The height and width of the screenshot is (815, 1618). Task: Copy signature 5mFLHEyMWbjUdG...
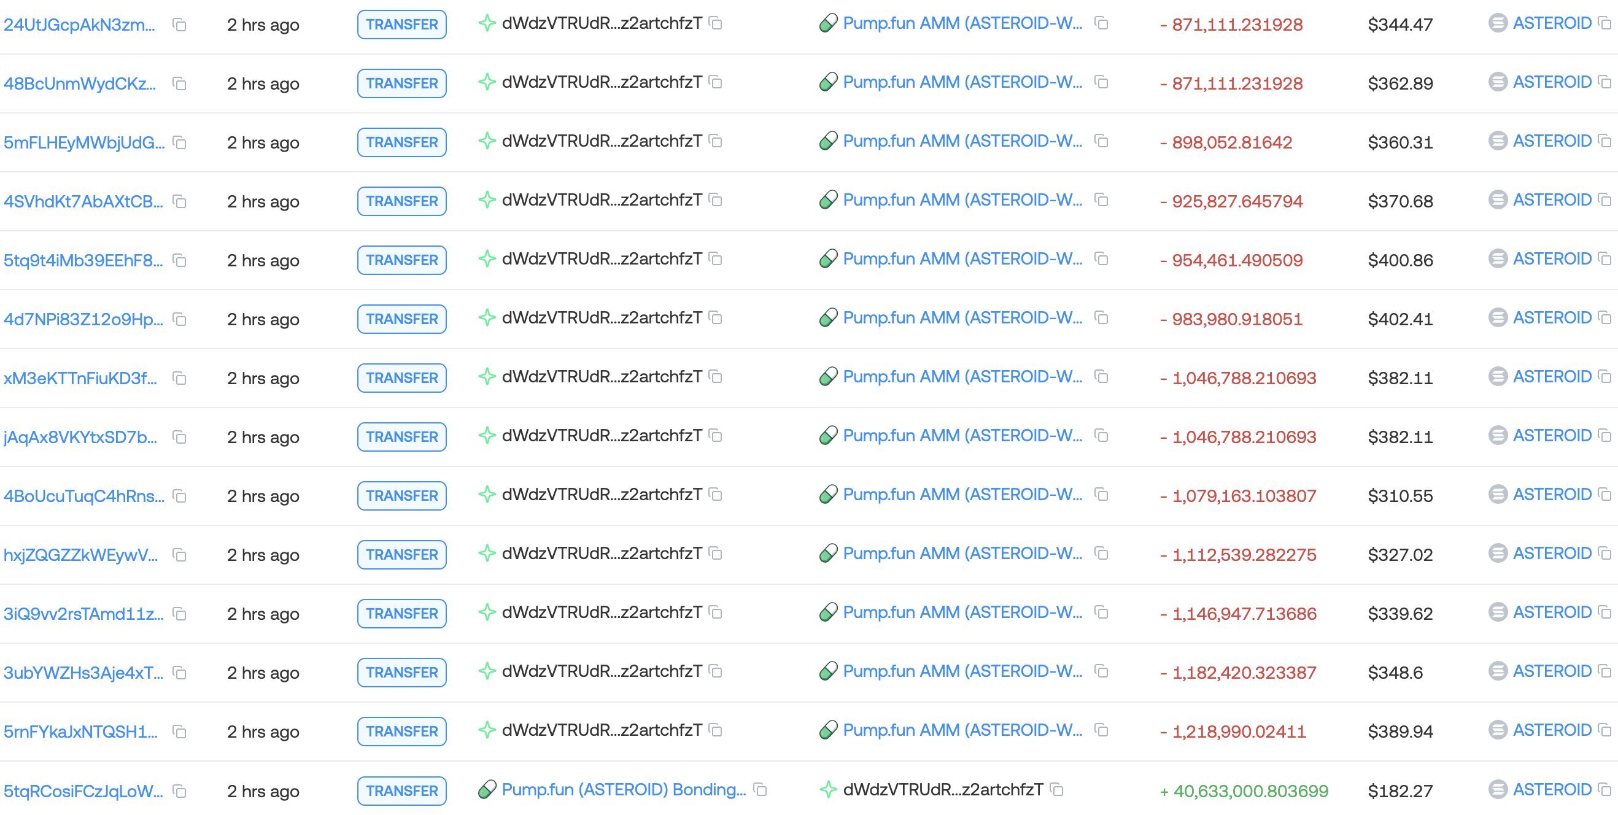[180, 142]
